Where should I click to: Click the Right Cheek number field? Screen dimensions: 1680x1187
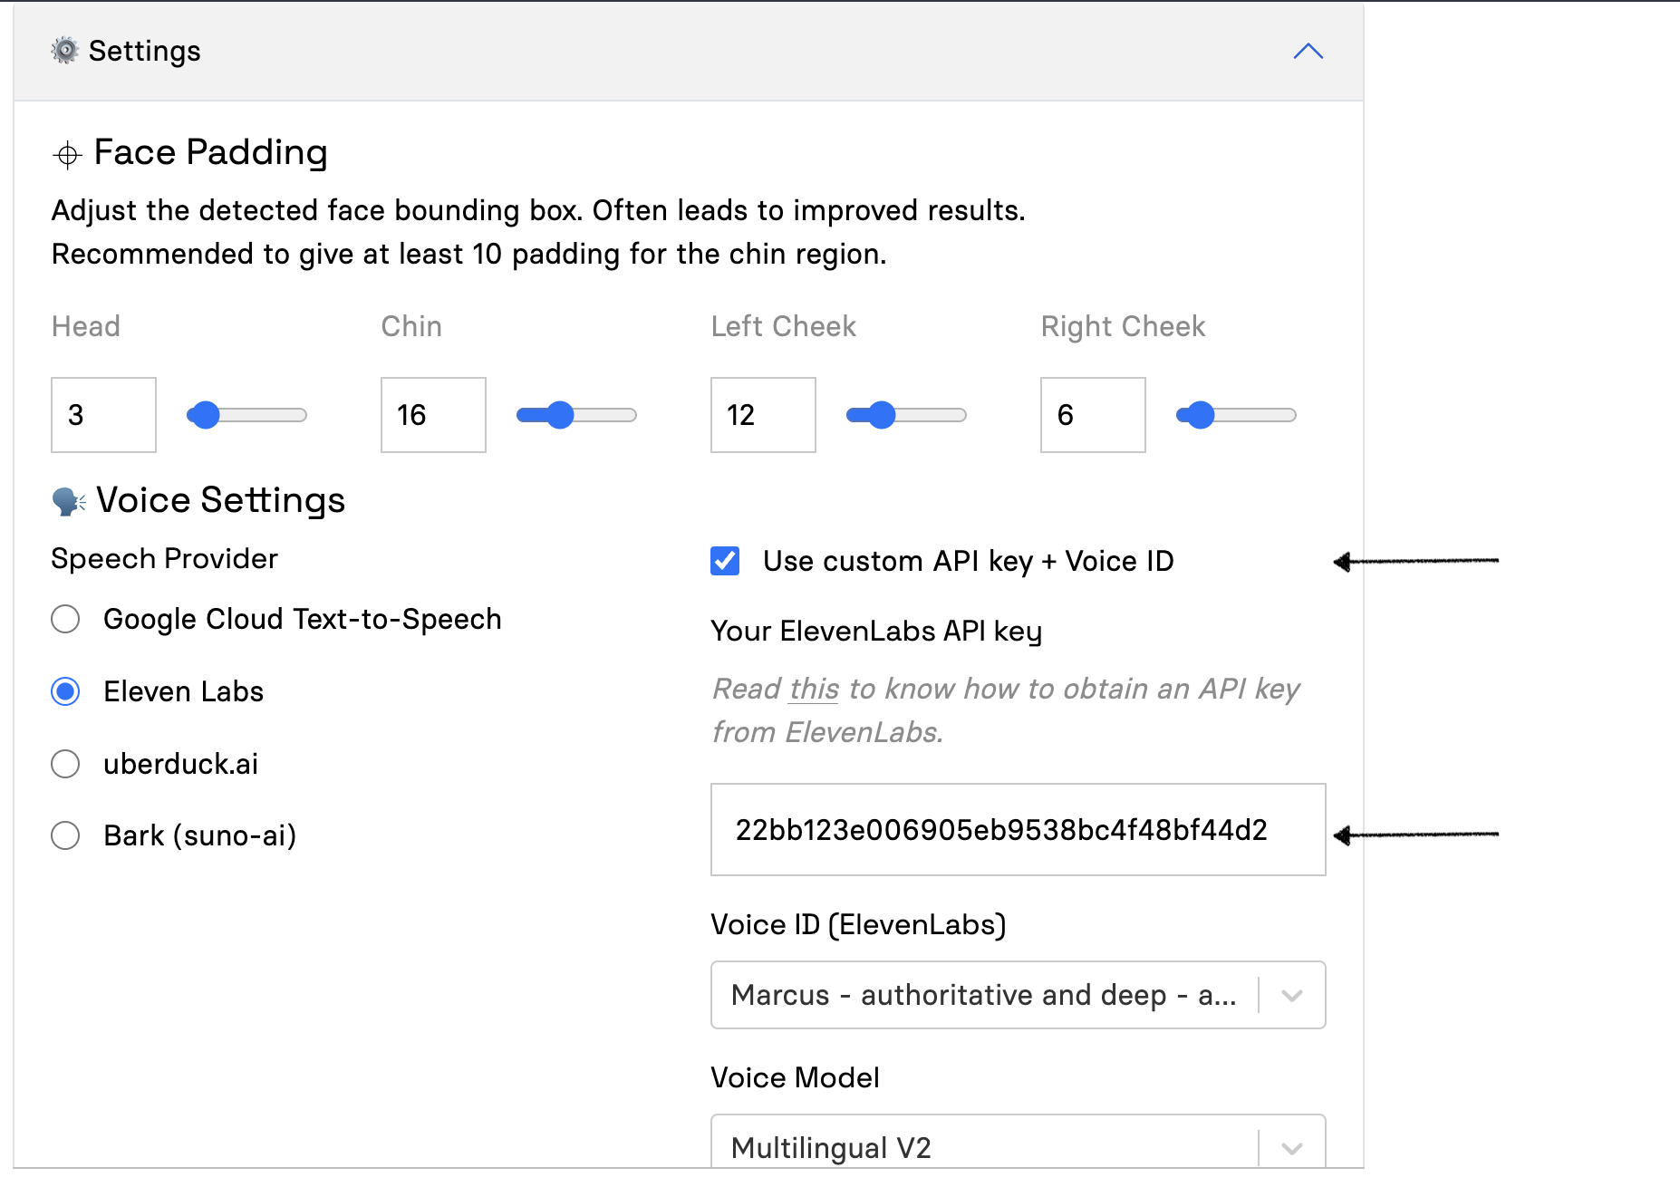(x=1093, y=415)
